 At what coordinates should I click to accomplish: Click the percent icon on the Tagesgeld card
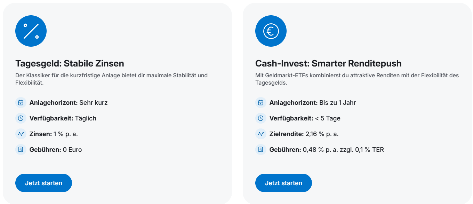coord(31,31)
